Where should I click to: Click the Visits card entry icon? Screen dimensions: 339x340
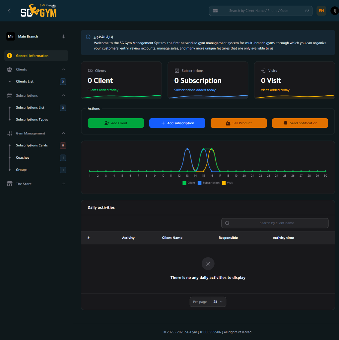(x=263, y=71)
